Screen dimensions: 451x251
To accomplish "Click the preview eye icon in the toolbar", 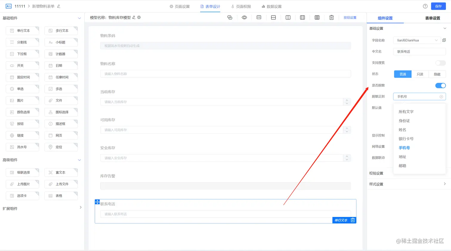I will tap(244, 18).
